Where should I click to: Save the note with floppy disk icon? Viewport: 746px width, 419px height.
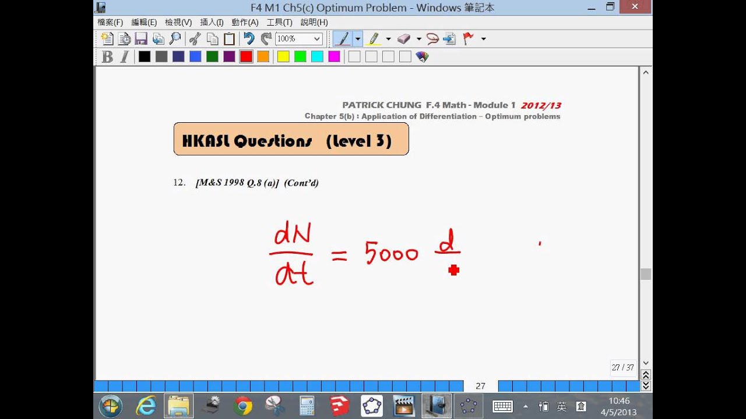[141, 39]
